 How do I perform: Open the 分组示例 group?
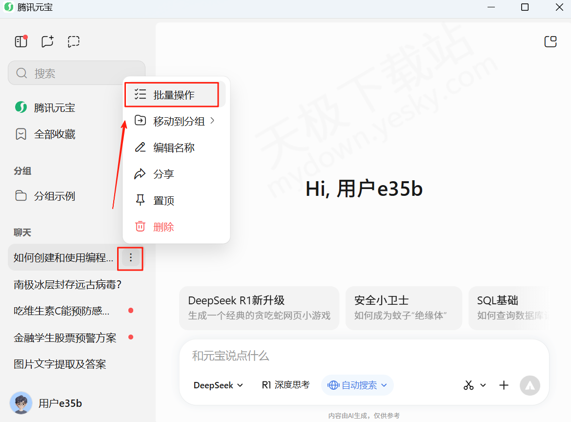(x=77, y=196)
